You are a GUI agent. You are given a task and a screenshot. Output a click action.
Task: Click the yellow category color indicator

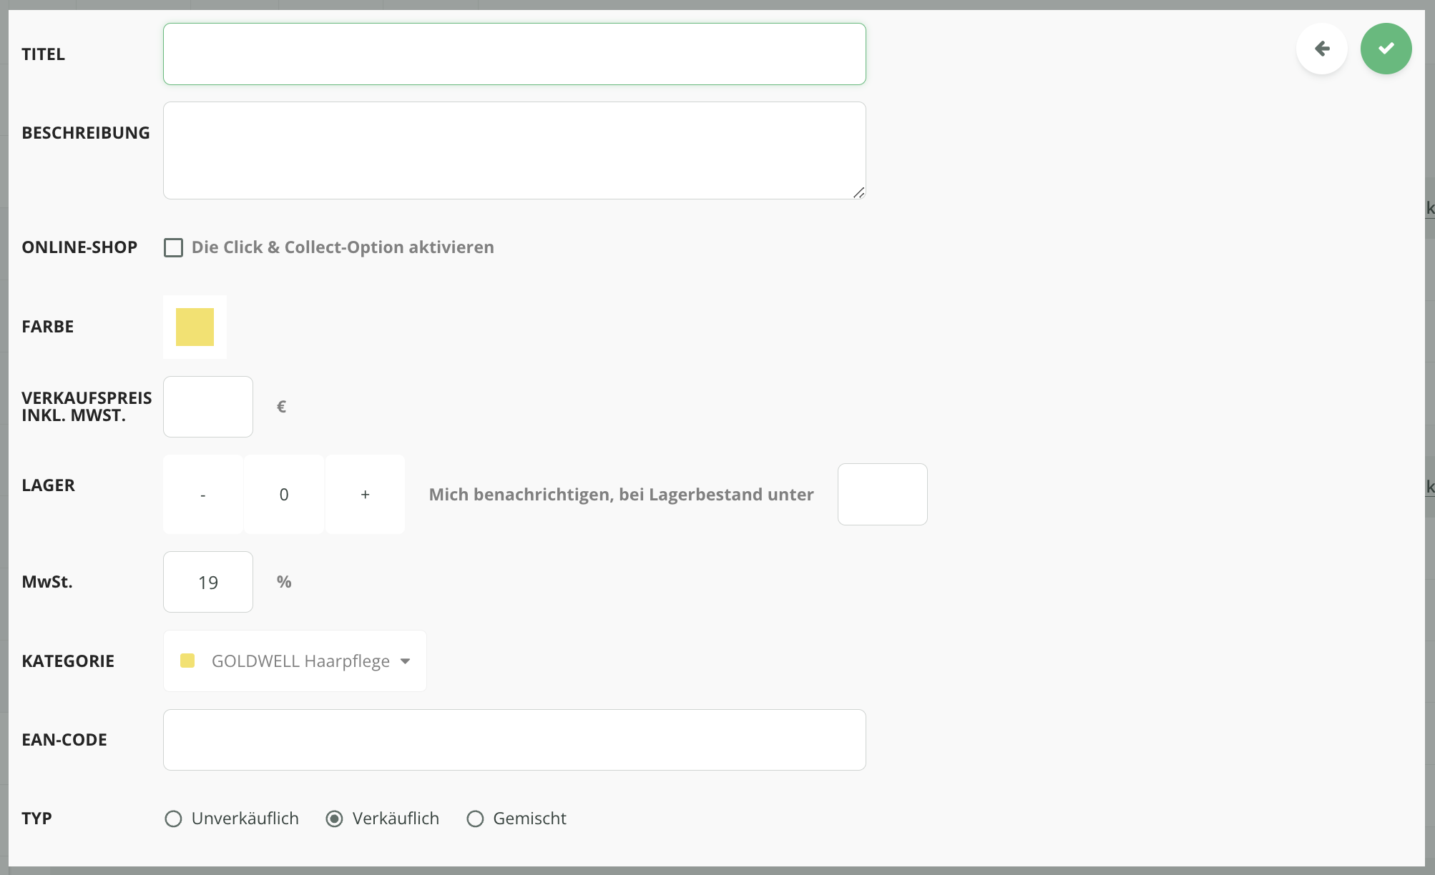[x=187, y=661]
